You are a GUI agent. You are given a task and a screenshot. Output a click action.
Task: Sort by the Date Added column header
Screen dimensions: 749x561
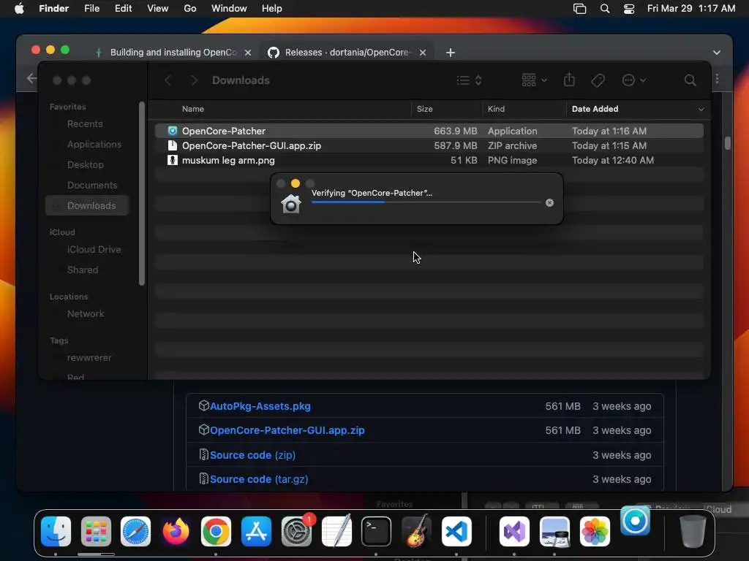click(637, 109)
